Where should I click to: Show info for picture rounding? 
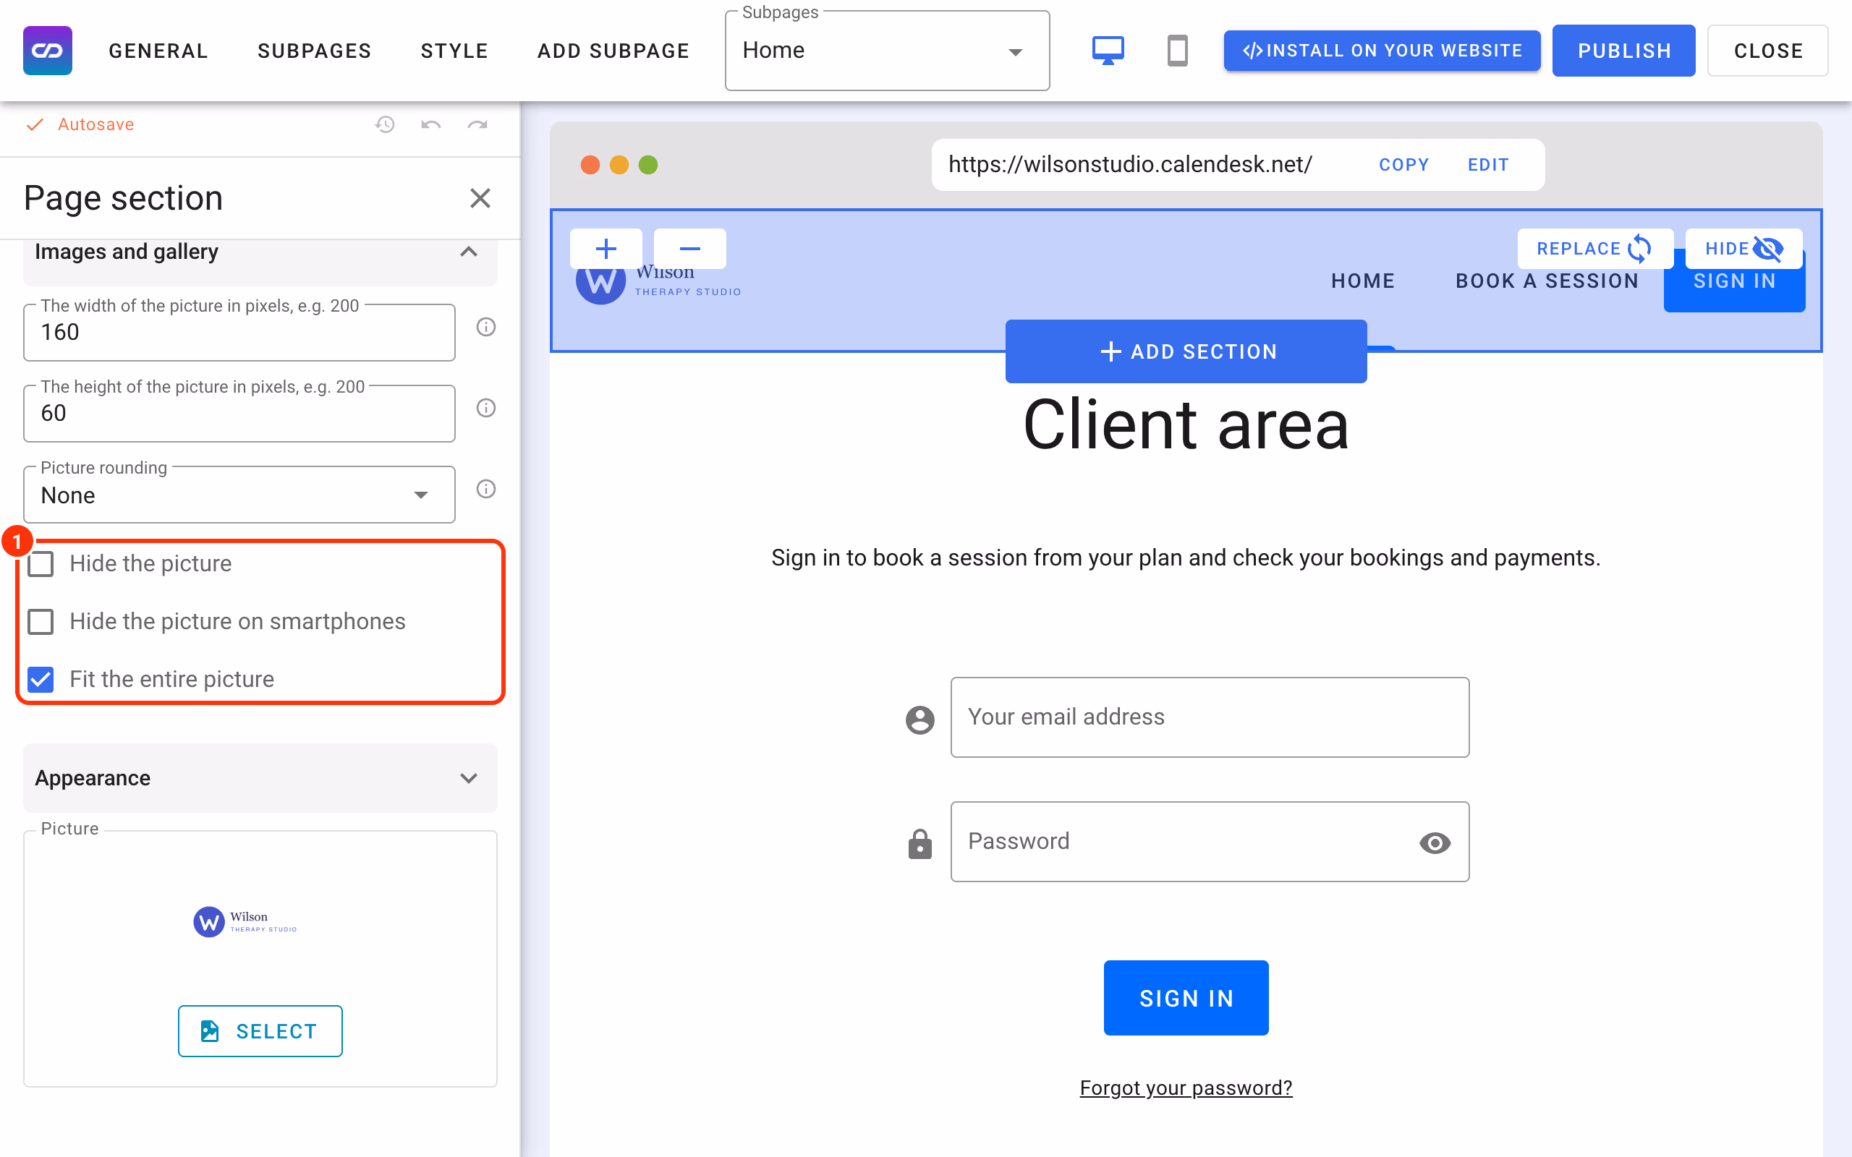coord(486,489)
